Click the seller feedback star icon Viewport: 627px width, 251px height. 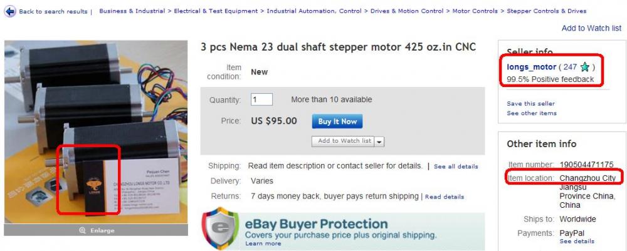click(x=584, y=67)
